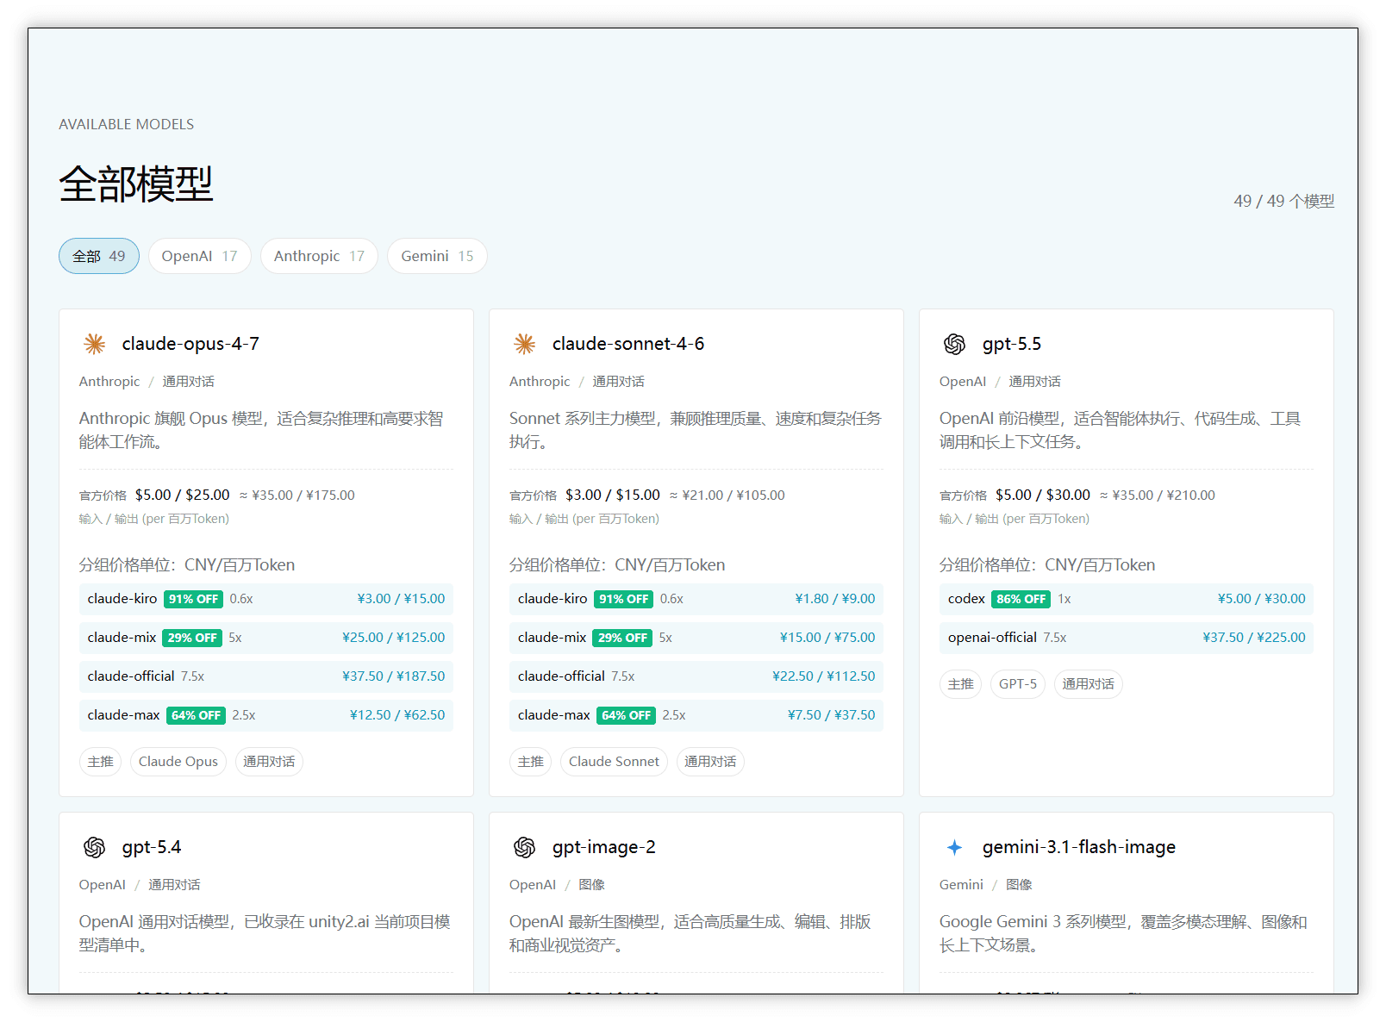Click the Anthropic logo beside claude-opus-4-7
Viewport: 1386px width, 1022px height.
94,344
